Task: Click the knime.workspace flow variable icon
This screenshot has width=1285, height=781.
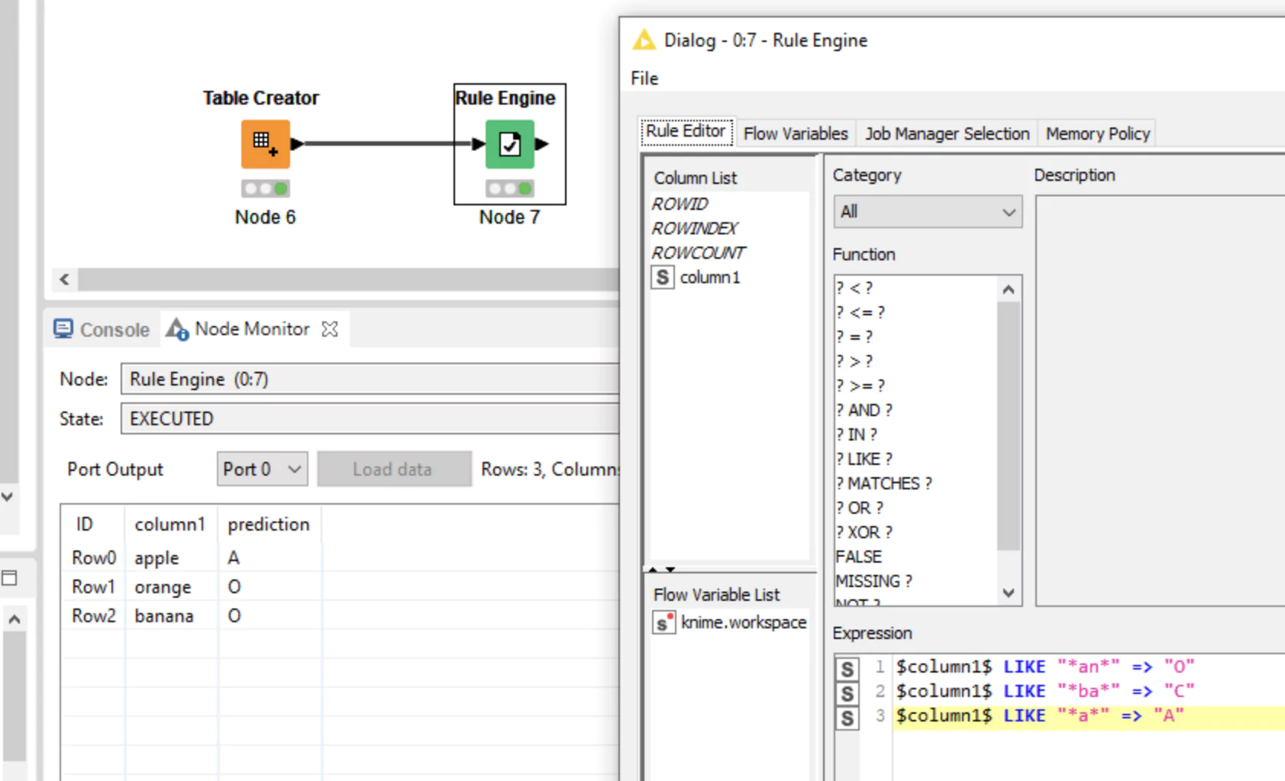Action: [663, 622]
